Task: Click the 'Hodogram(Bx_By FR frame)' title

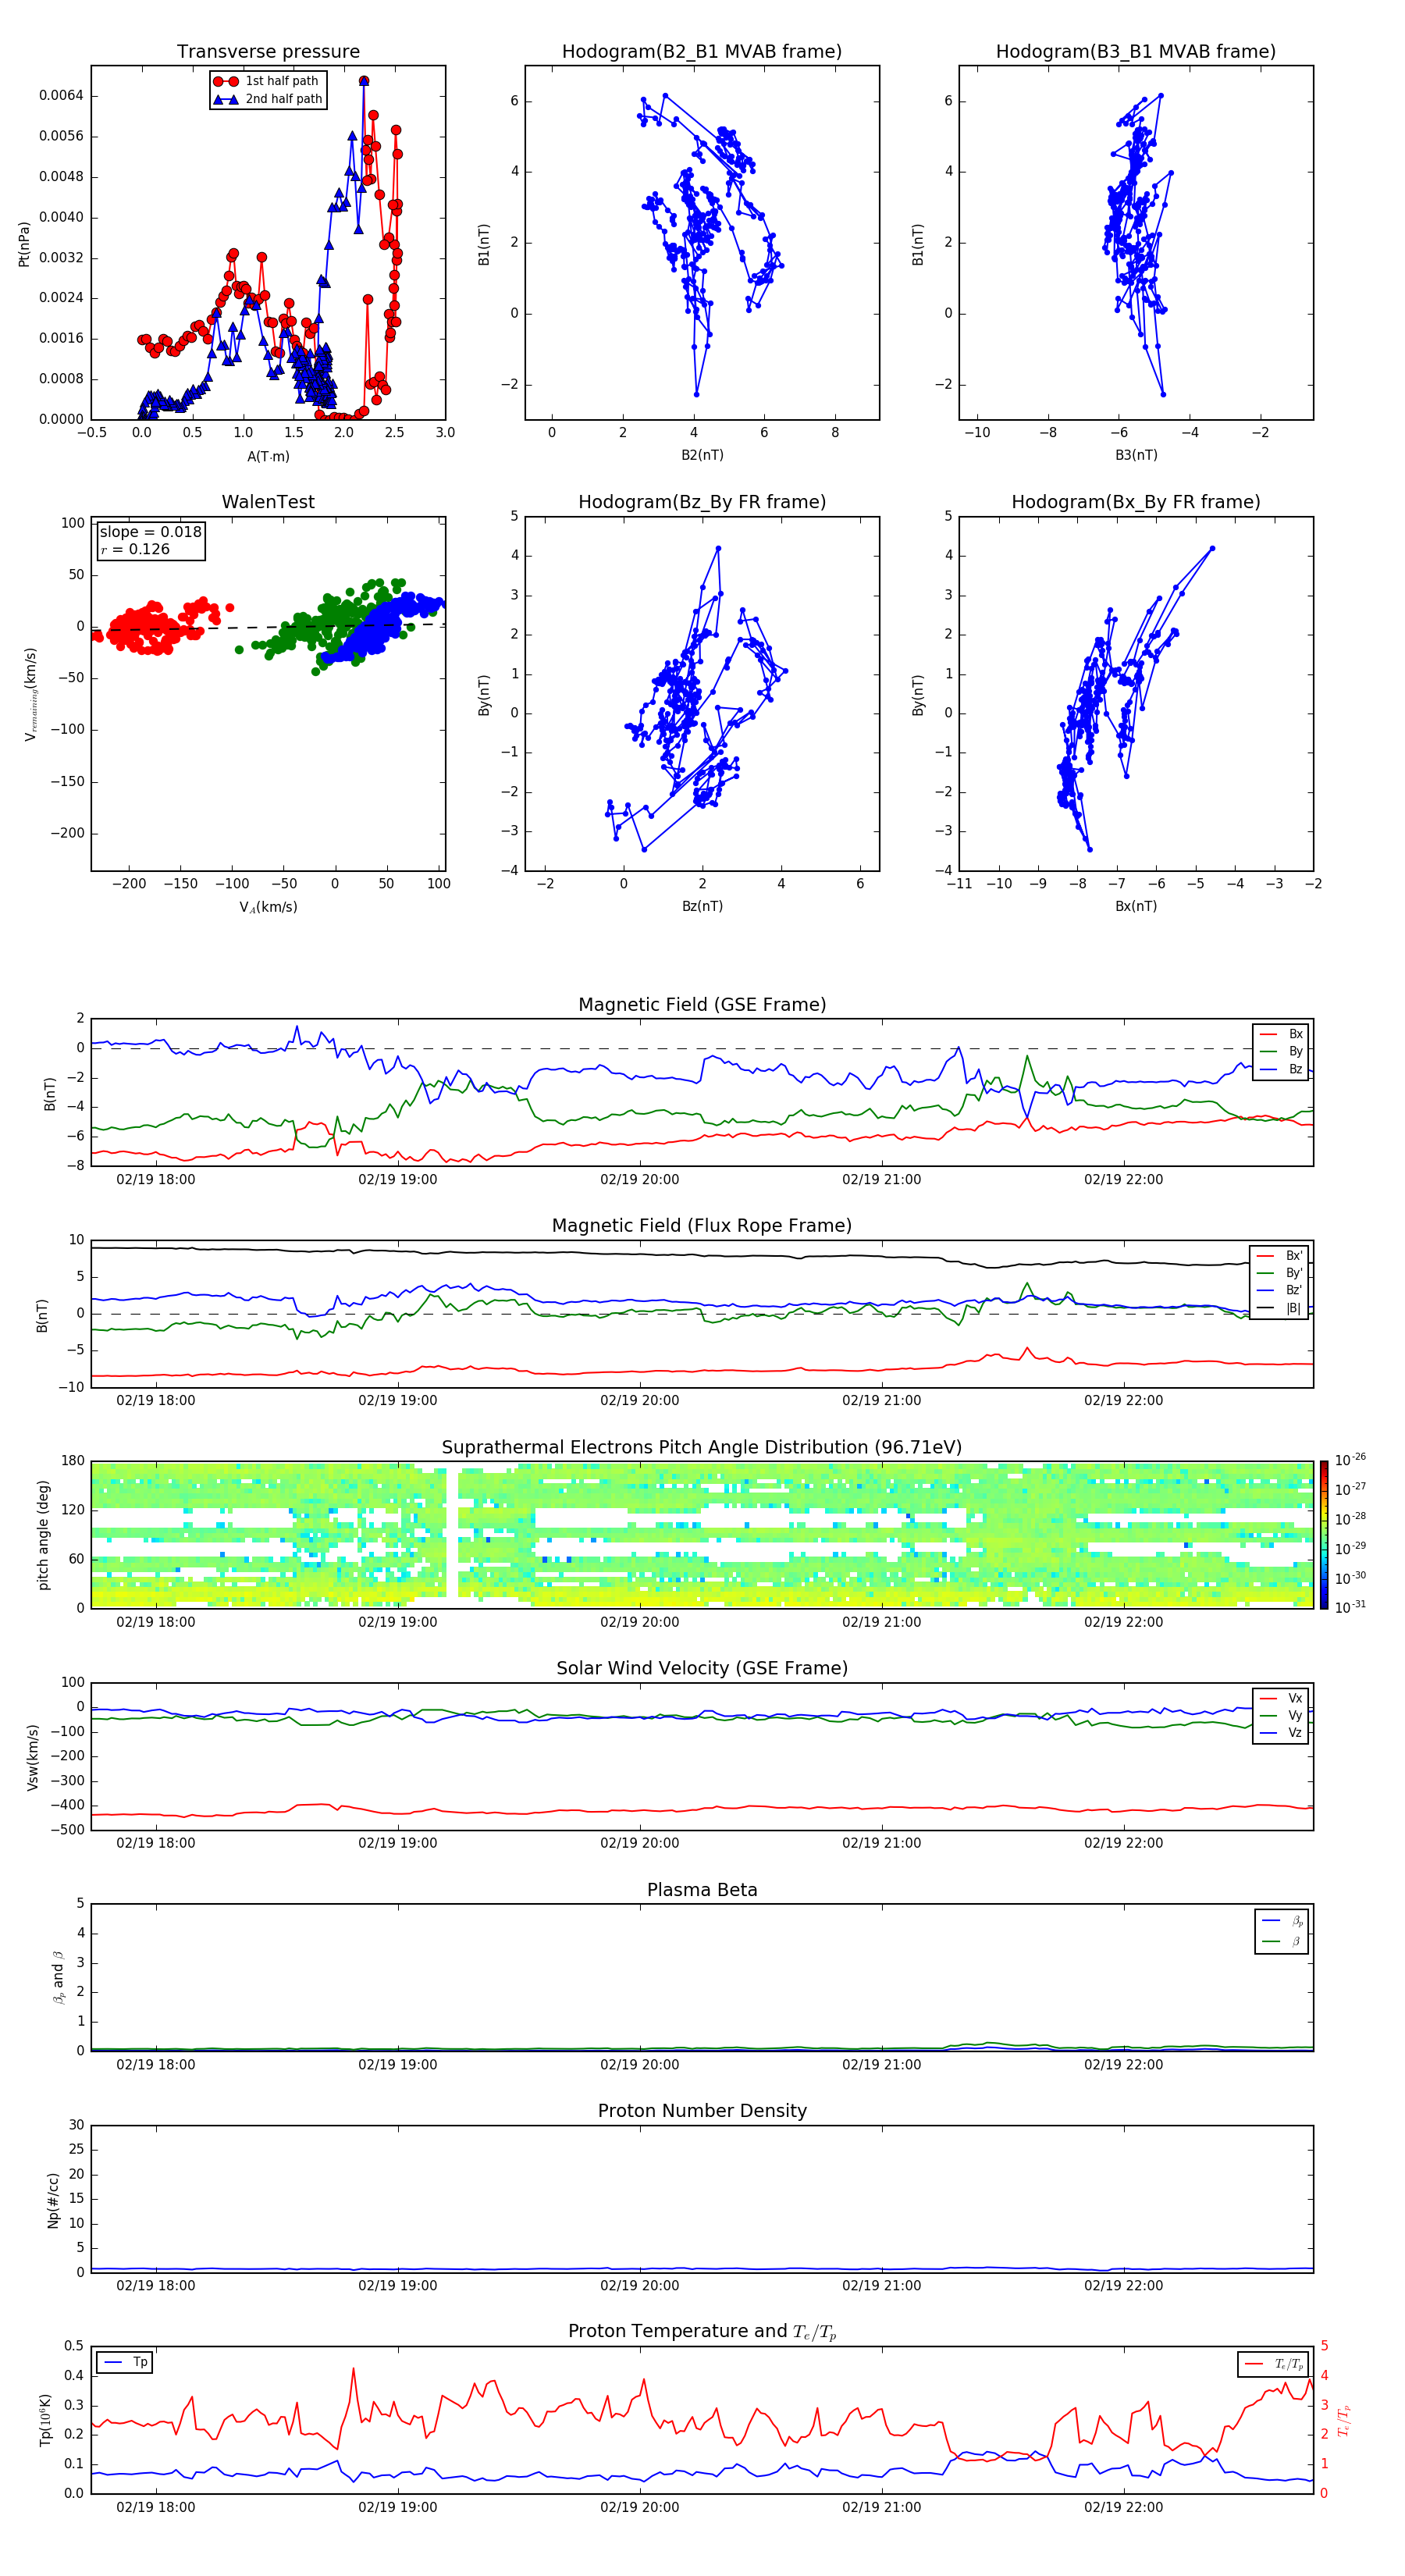Action: point(1136,502)
